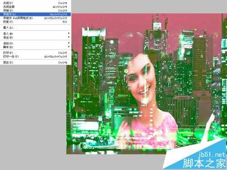This screenshot has width=227, height=170.
Task: Select 关闭全部 (Close All) menu entry
Action: (35, 7)
